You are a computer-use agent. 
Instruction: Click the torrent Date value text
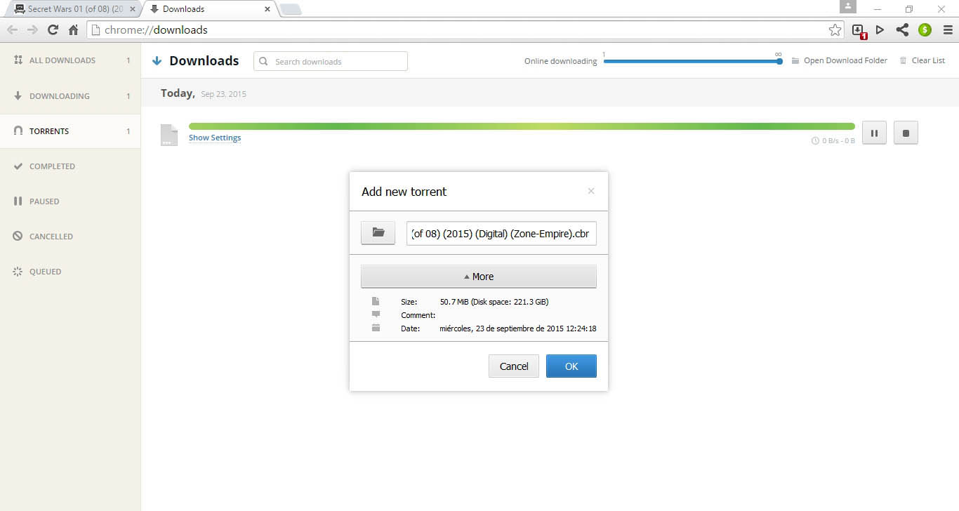click(518, 328)
